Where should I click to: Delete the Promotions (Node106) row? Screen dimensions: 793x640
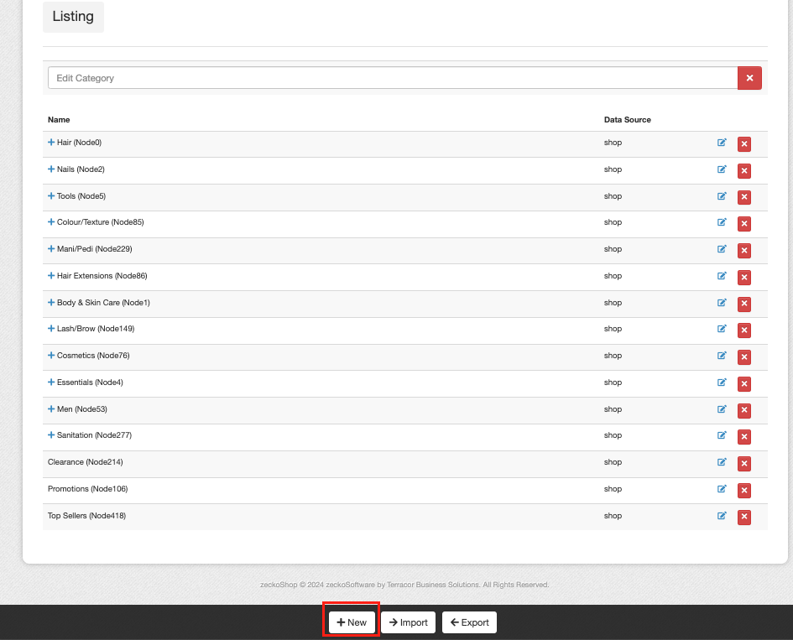tap(744, 491)
